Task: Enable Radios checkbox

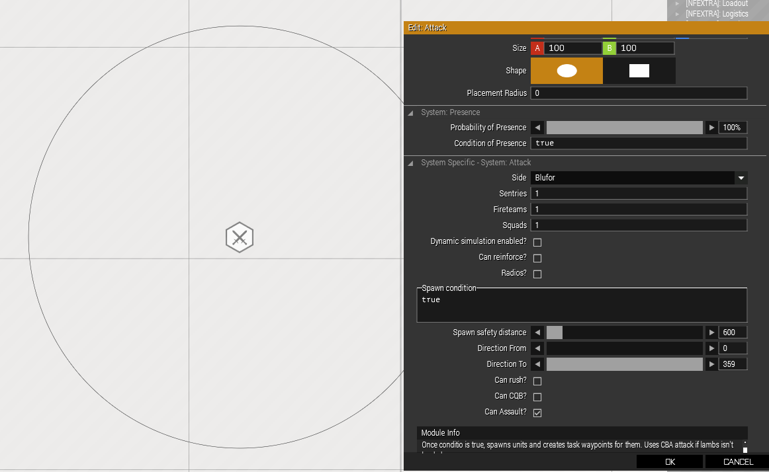Action: point(537,274)
